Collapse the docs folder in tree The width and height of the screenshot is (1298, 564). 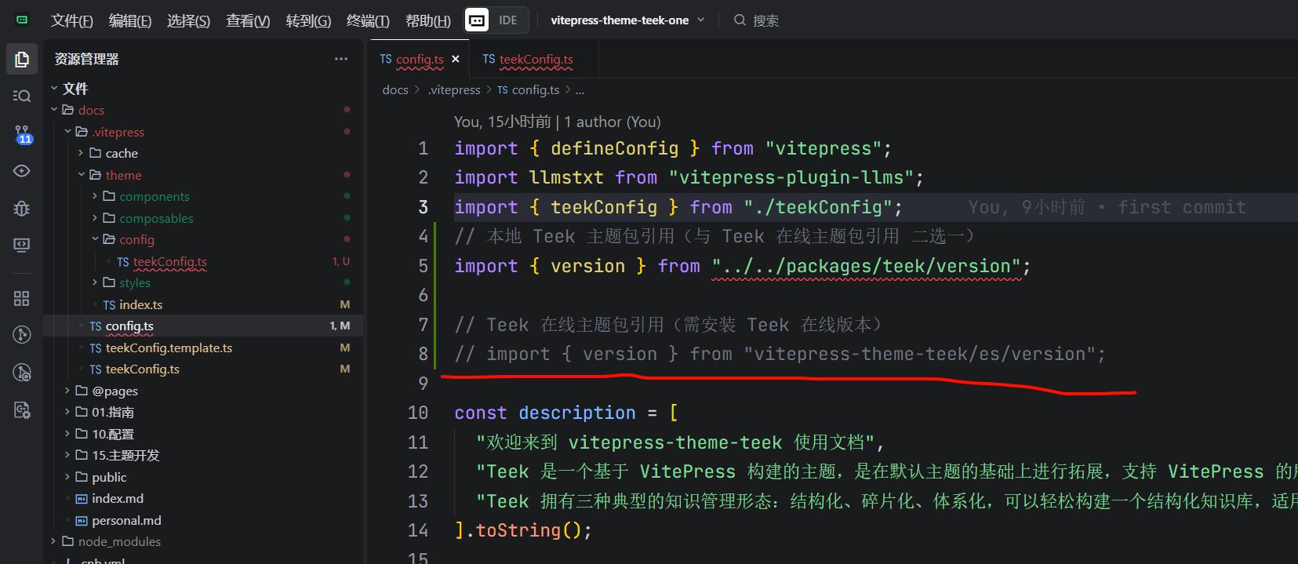coord(90,110)
